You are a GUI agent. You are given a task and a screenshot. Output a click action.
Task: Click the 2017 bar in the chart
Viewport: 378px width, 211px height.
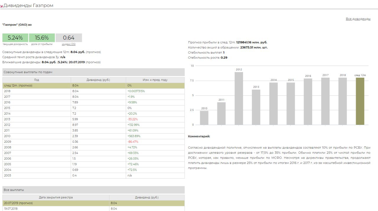(325, 101)
